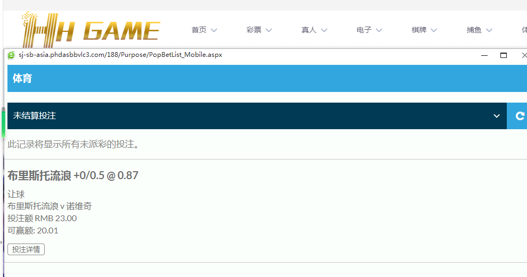This screenshot has height=277, width=527.
Task: Go to the 首页 menu item
Action: (199, 30)
